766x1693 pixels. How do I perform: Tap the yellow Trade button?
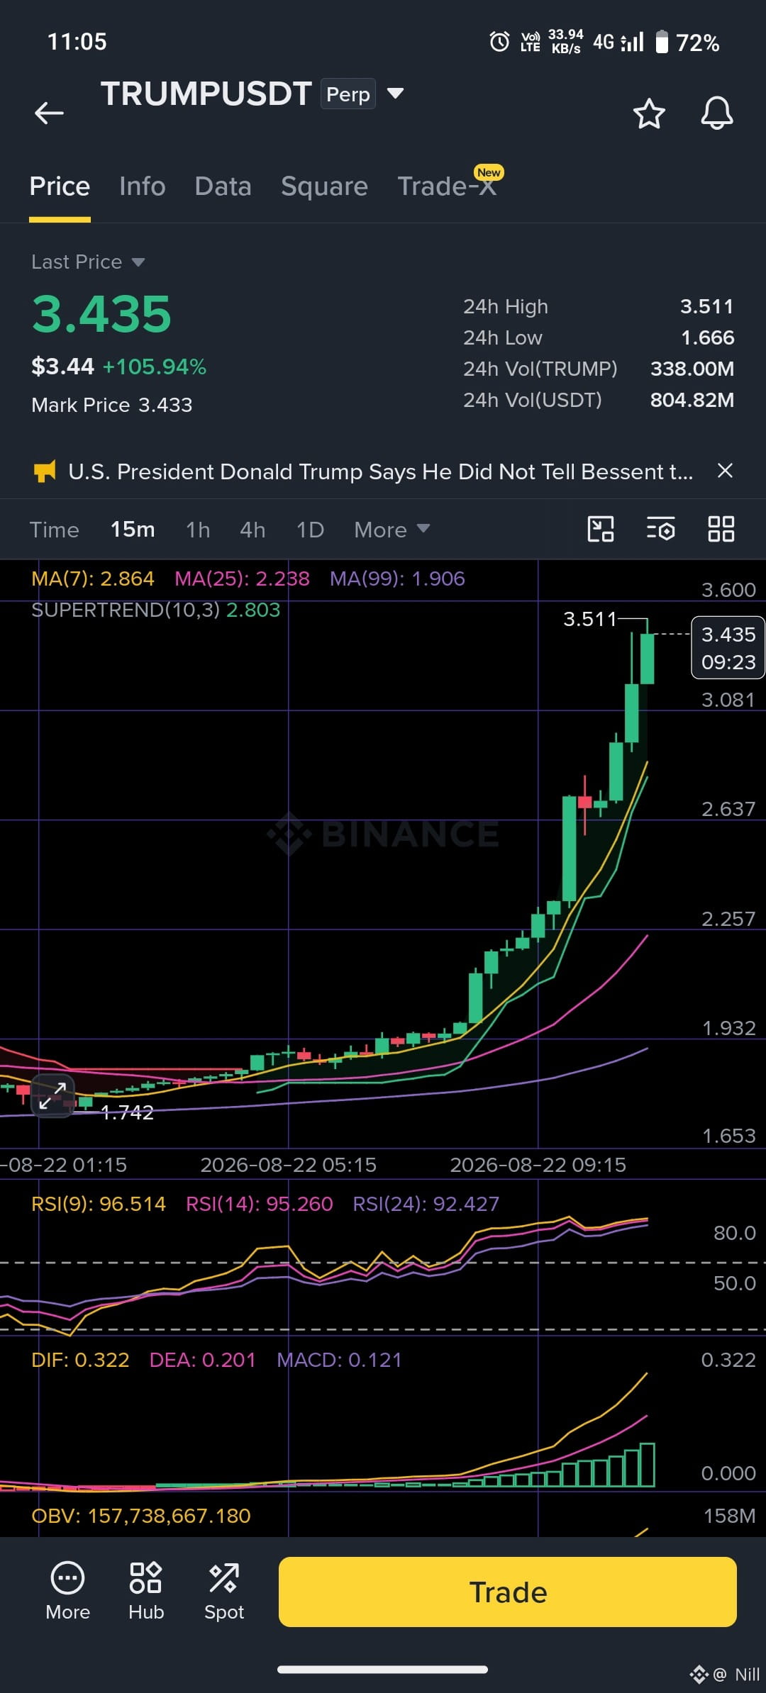click(x=508, y=1592)
